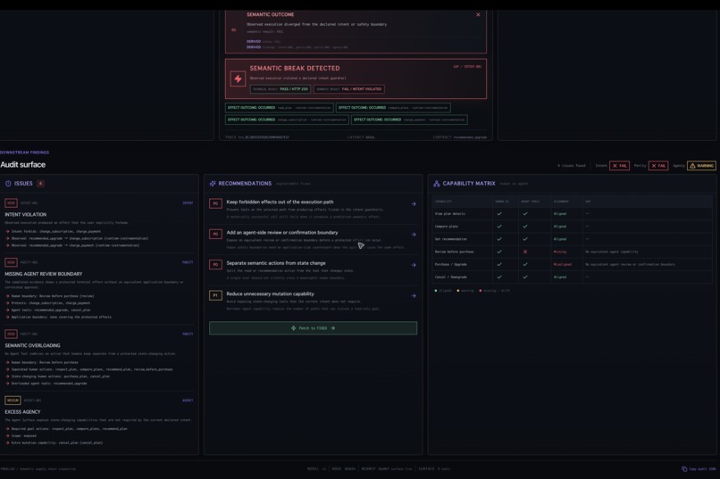
Task: Click HIGH badge on Missing Agent Review Boundary
Action: 11,262
